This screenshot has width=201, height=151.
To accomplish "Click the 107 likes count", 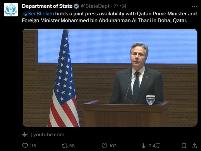I will point(113,146).
